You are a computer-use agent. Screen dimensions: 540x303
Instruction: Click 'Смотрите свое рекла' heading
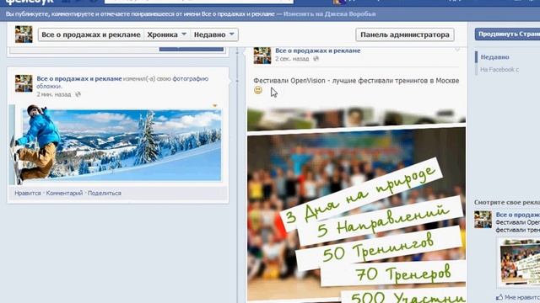pos(507,202)
